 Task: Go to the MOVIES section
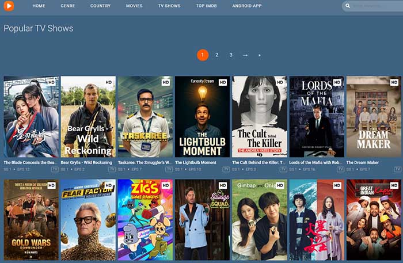(x=134, y=6)
